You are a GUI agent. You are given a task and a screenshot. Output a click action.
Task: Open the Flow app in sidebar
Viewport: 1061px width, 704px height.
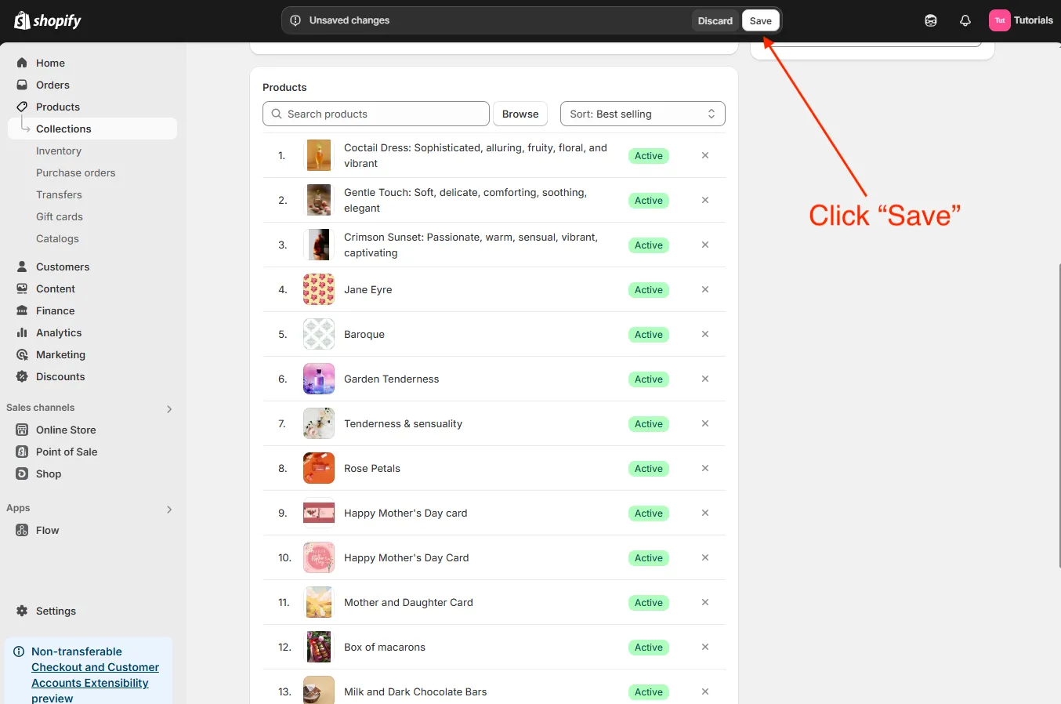[x=47, y=530]
